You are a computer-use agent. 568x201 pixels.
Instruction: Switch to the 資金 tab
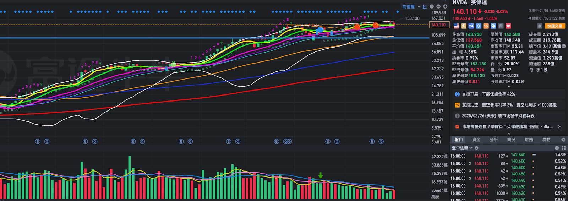476,140
